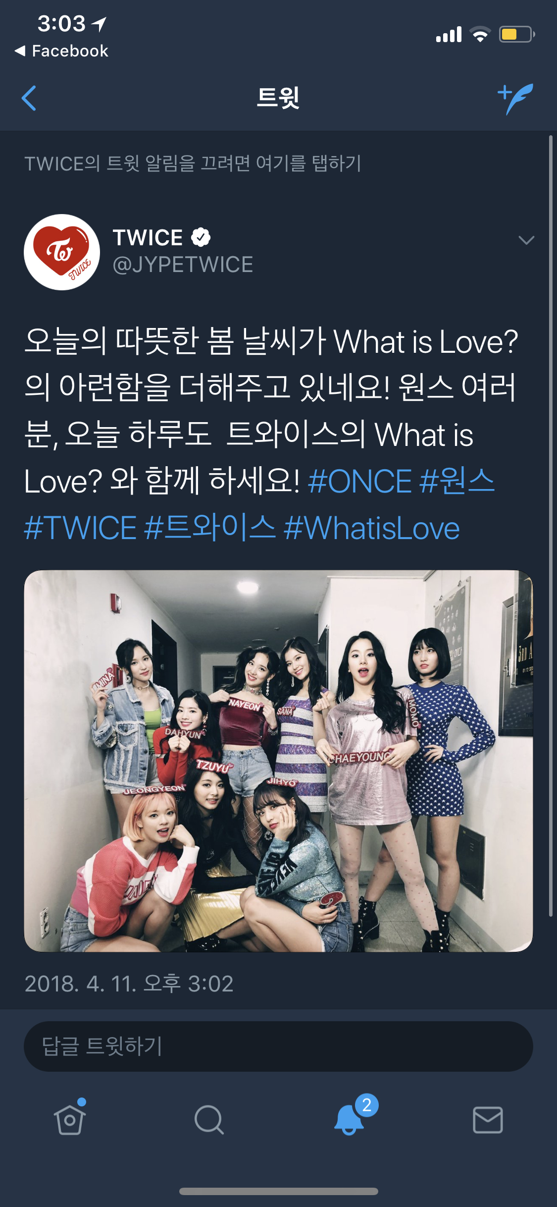Viewport: 557px width, 1207px height.
Task: Open the #트와이스 hashtag
Action: tap(210, 528)
